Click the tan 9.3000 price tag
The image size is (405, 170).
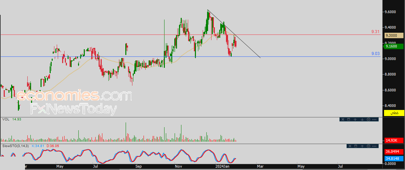tap(394, 35)
